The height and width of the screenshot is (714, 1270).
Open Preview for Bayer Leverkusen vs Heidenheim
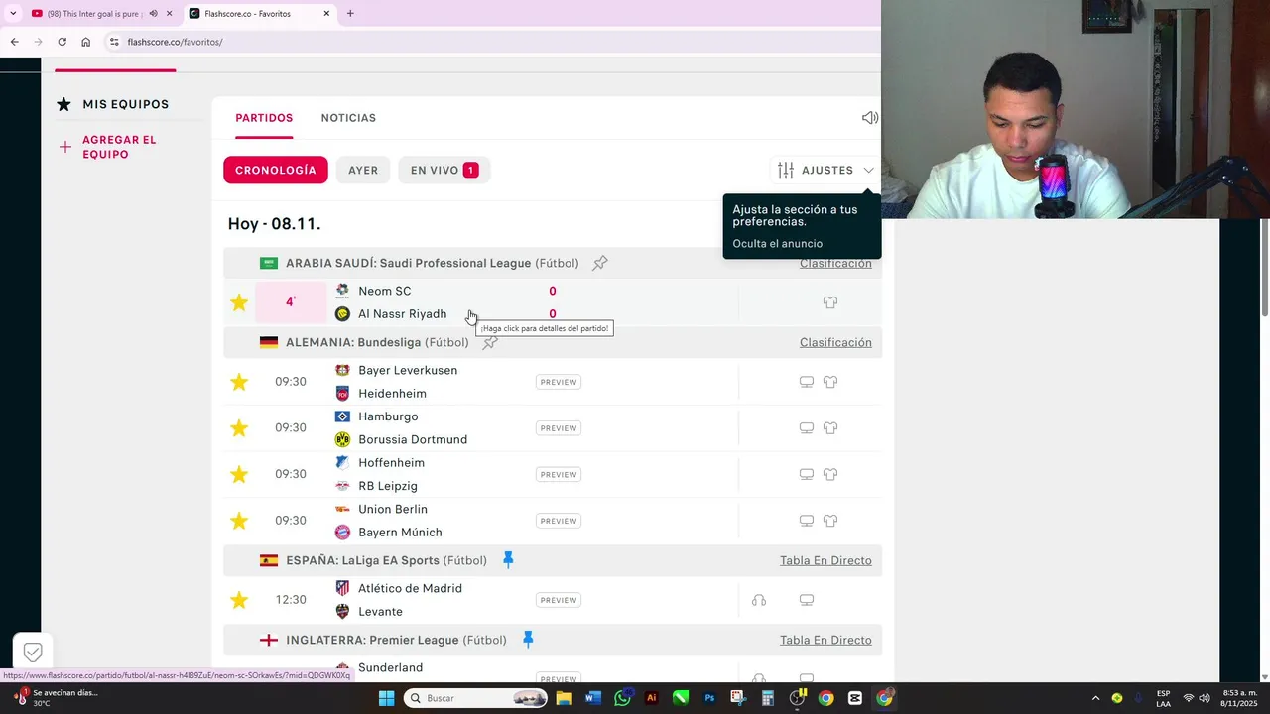point(559,382)
